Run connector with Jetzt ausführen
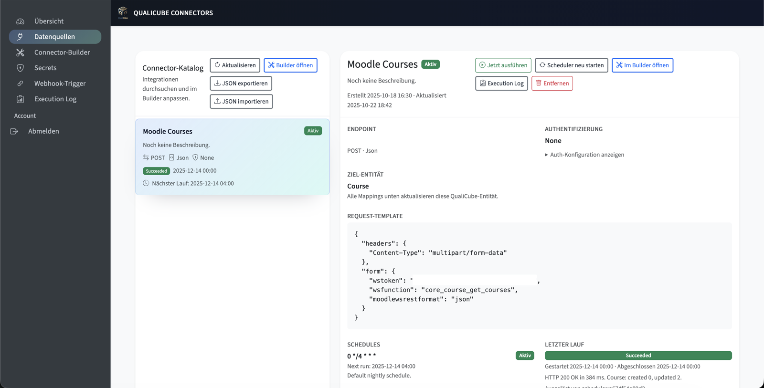The image size is (764, 388). 503,65
